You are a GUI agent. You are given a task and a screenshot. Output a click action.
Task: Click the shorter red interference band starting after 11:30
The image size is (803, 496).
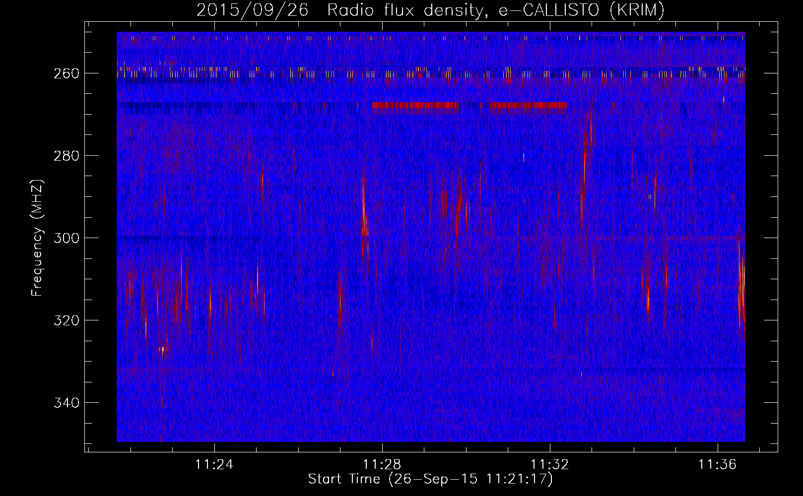(528, 105)
